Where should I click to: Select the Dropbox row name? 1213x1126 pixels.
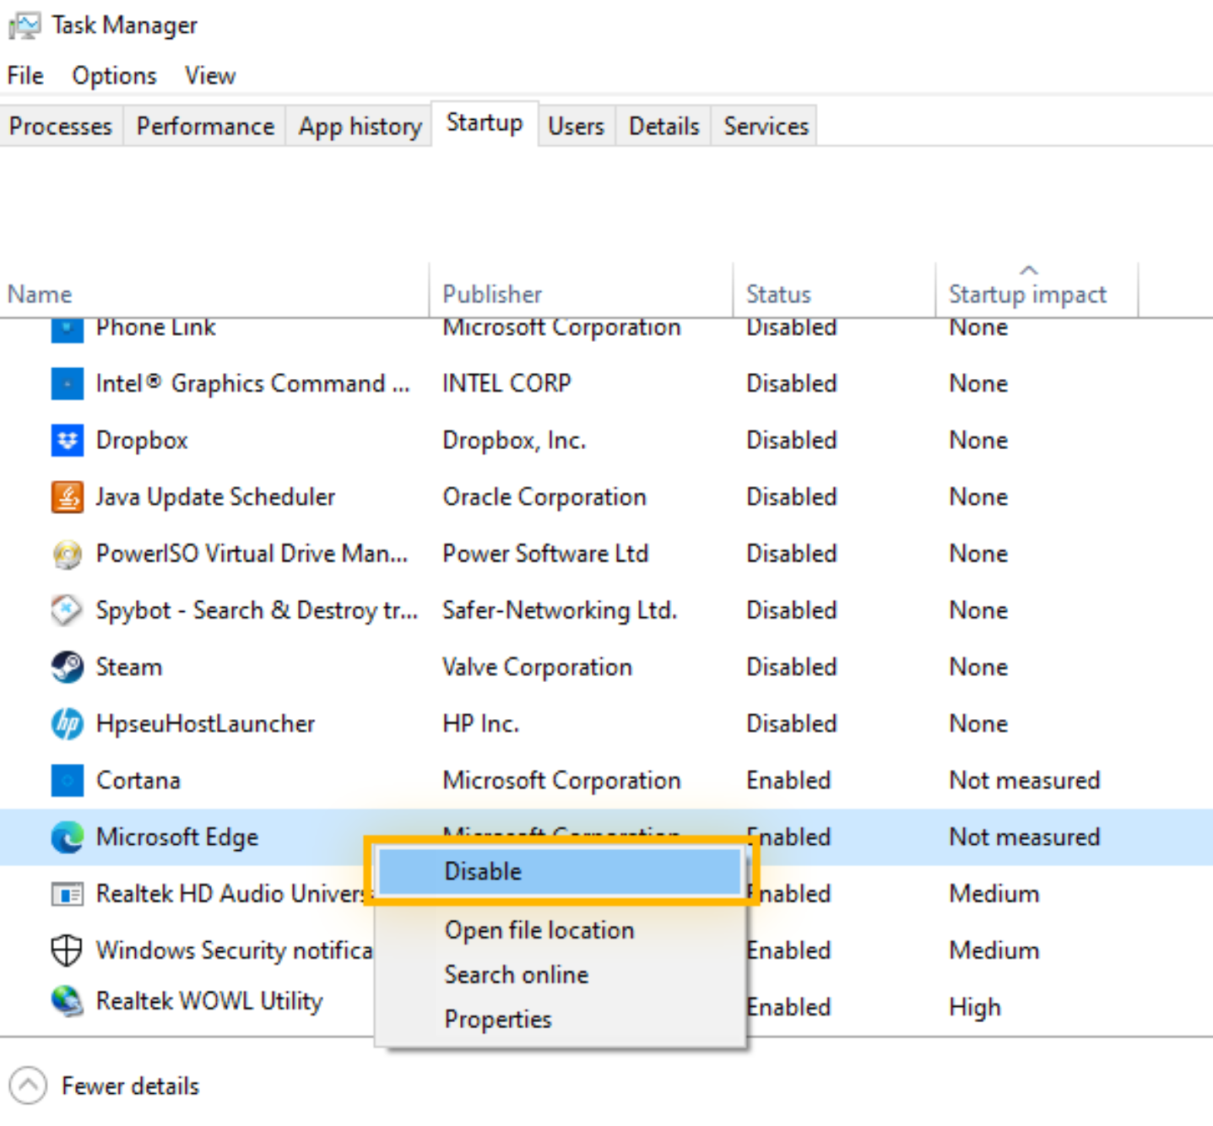pyautogui.click(x=142, y=441)
